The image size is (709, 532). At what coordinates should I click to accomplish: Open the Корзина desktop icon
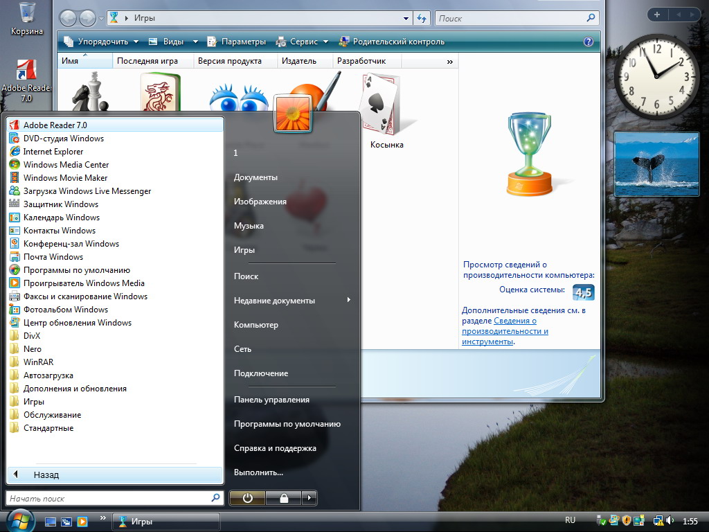[27, 19]
